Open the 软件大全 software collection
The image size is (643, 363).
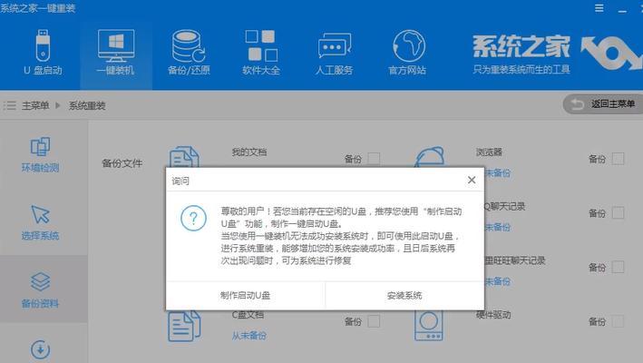tap(261, 53)
